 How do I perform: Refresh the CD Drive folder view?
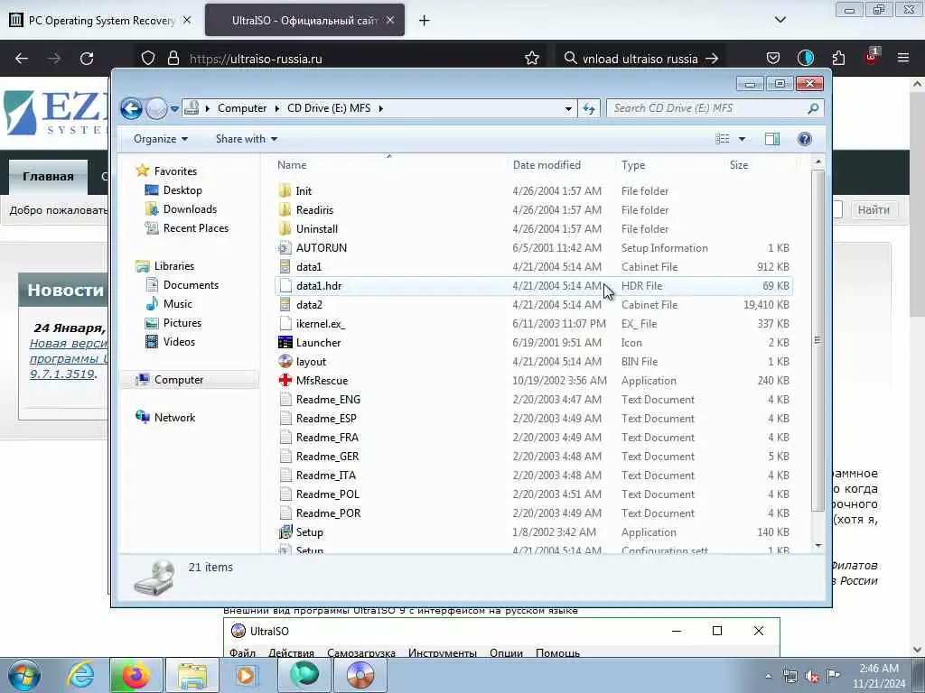(589, 108)
